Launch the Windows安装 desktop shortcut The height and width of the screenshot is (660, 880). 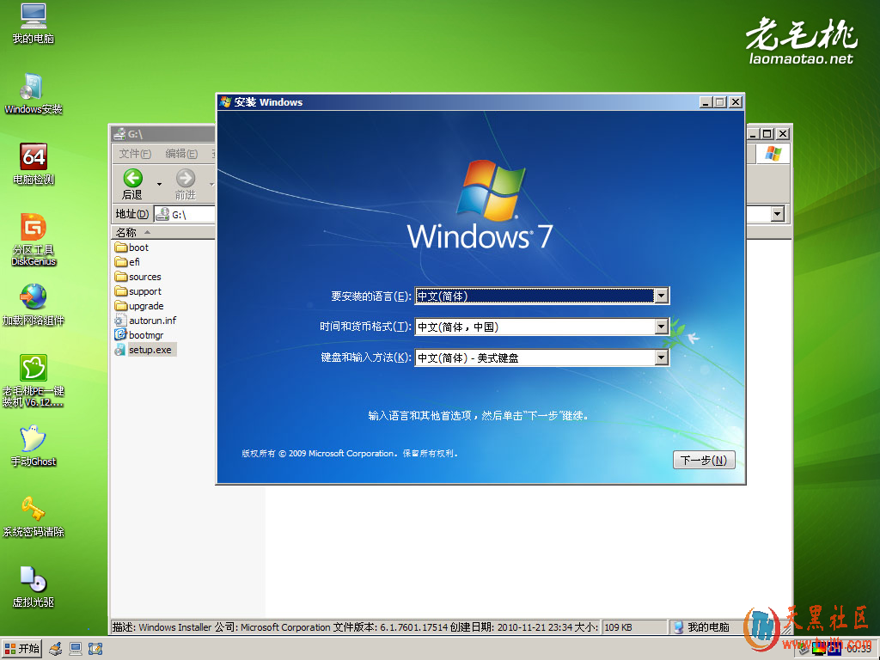pyautogui.click(x=33, y=88)
